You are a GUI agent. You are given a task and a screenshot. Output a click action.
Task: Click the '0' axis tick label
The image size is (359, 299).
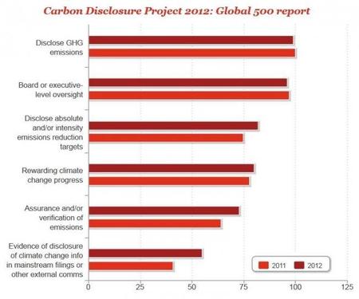click(89, 287)
